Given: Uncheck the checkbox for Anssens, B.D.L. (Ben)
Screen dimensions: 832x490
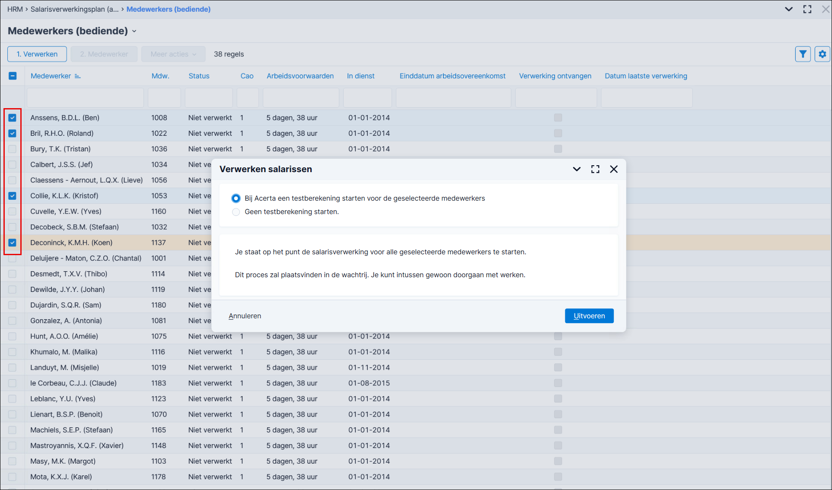Looking at the screenshot, I should (x=13, y=118).
